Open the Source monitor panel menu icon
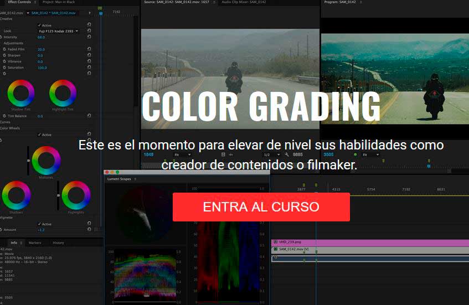Viewport: 469px width, 305px height. click(214, 2)
